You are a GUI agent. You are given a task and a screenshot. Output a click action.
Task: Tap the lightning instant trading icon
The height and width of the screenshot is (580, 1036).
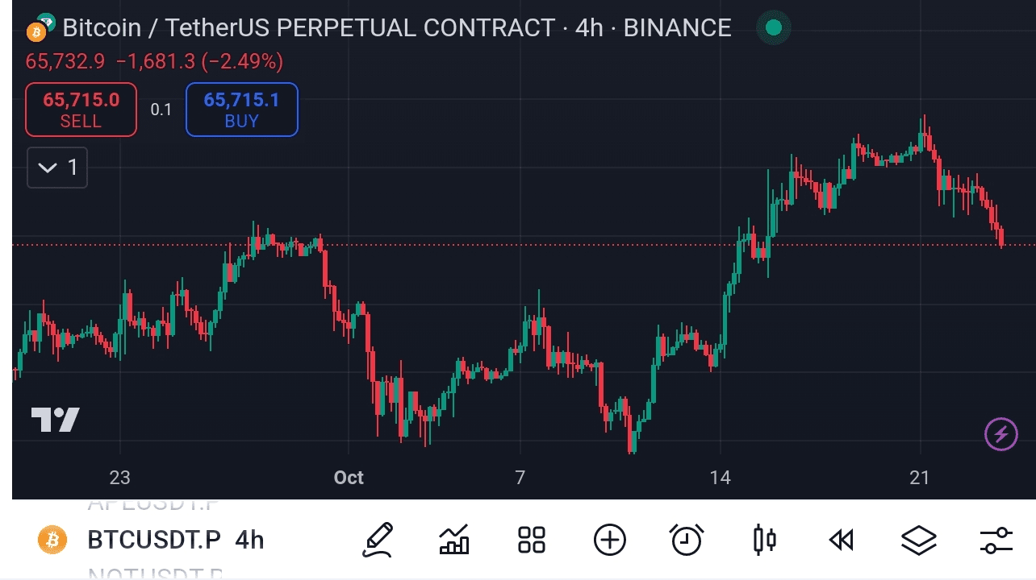pyautogui.click(x=1000, y=434)
